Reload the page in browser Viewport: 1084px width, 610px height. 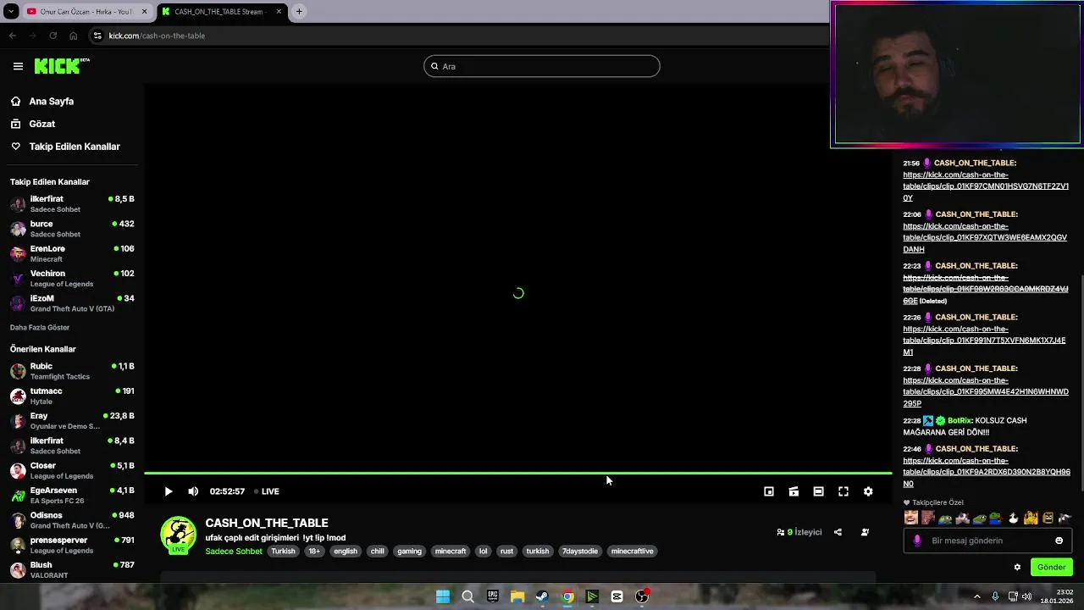click(x=53, y=36)
